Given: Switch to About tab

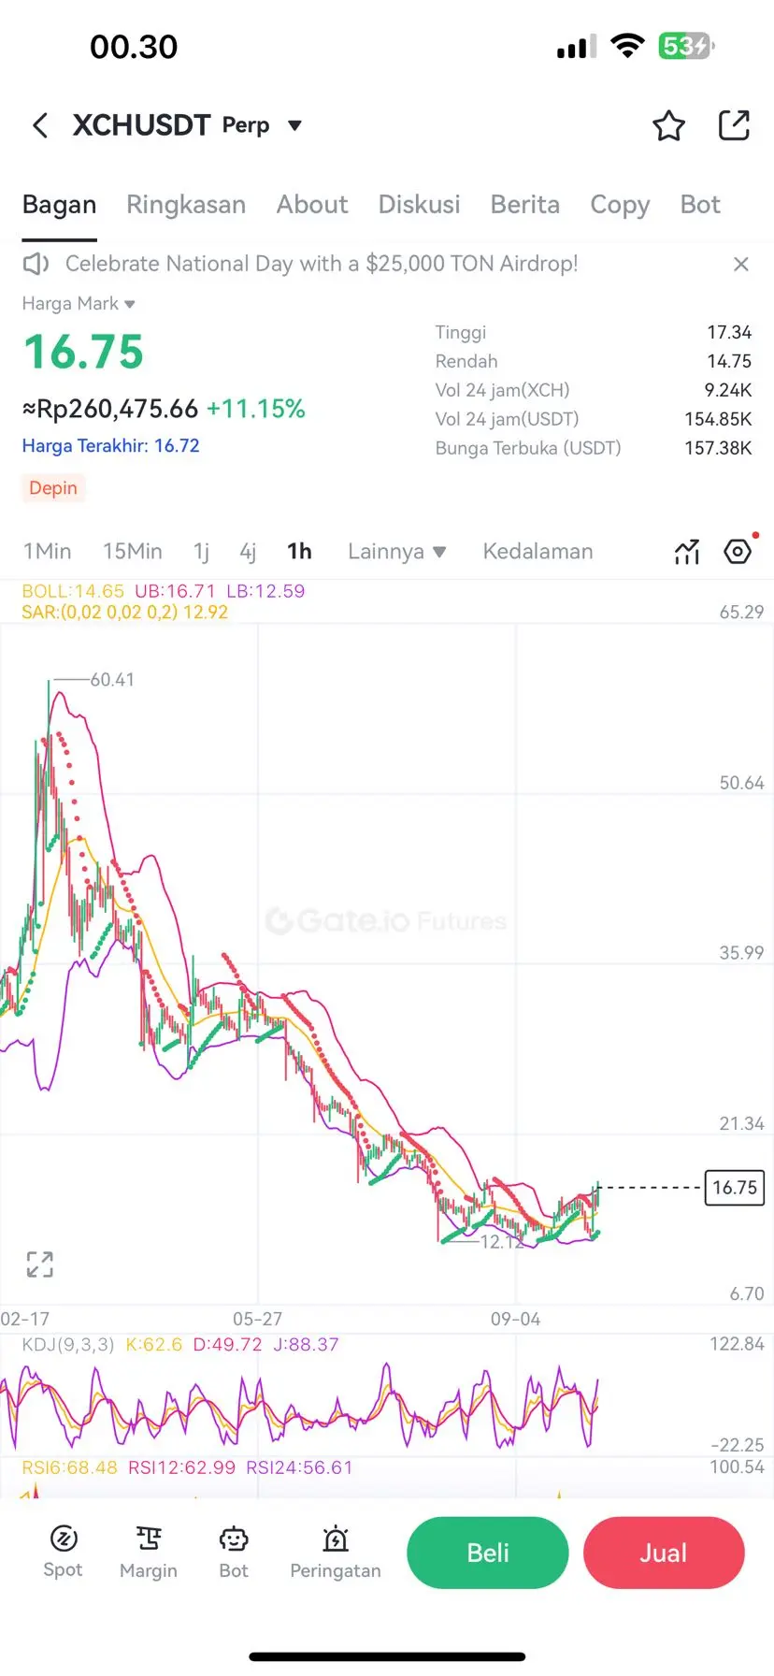Looking at the screenshot, I should coord(312,205).
